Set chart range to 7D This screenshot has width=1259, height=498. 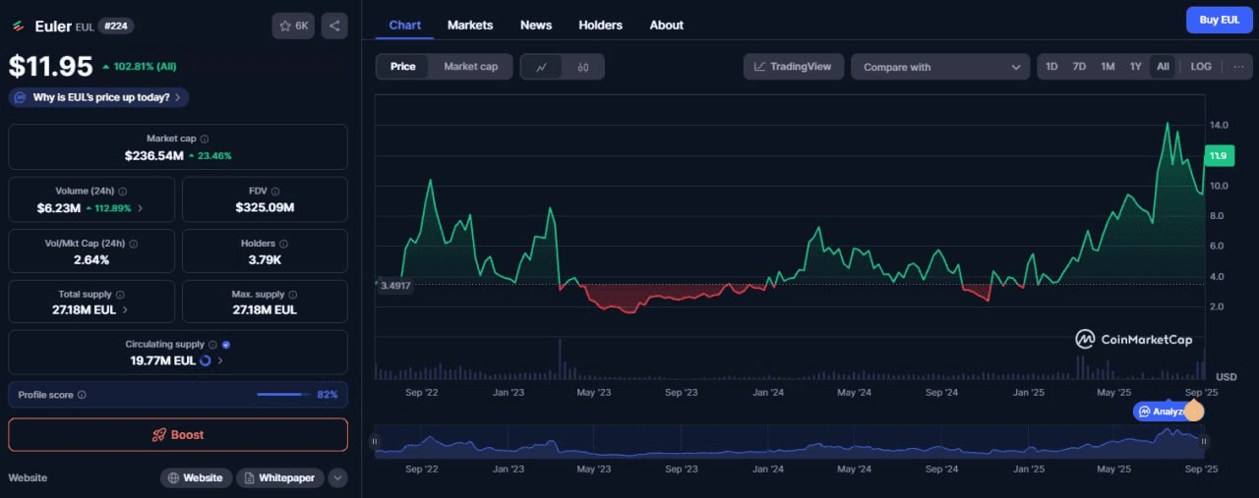click(x=1079, y=67)
